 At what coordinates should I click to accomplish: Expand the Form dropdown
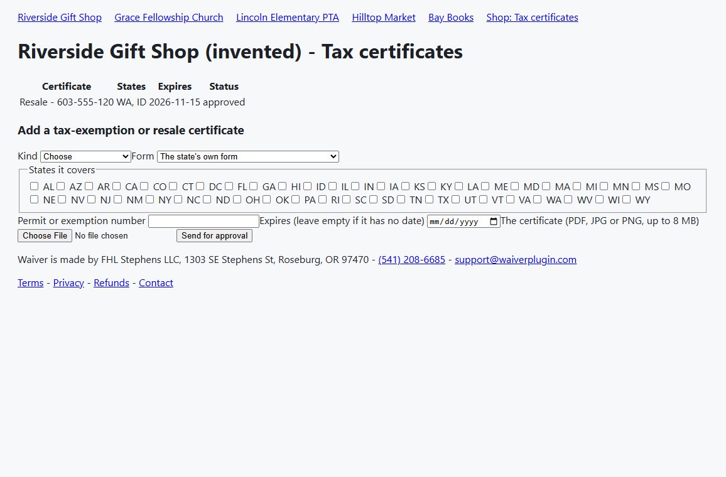coord(248,156)
